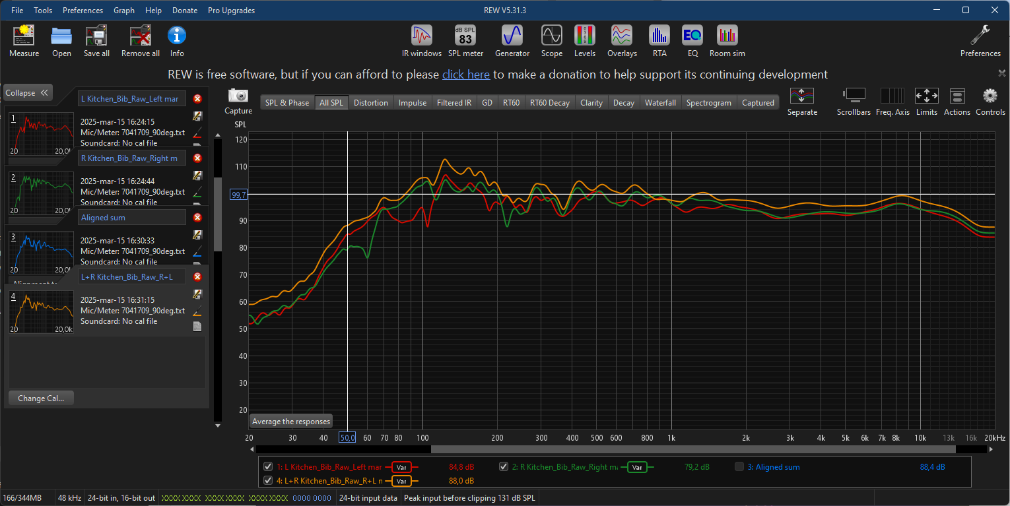Collapse the measurements panel
Image resolution: width=1010 pixels, height=506 pixels.
tap(28, 93)
